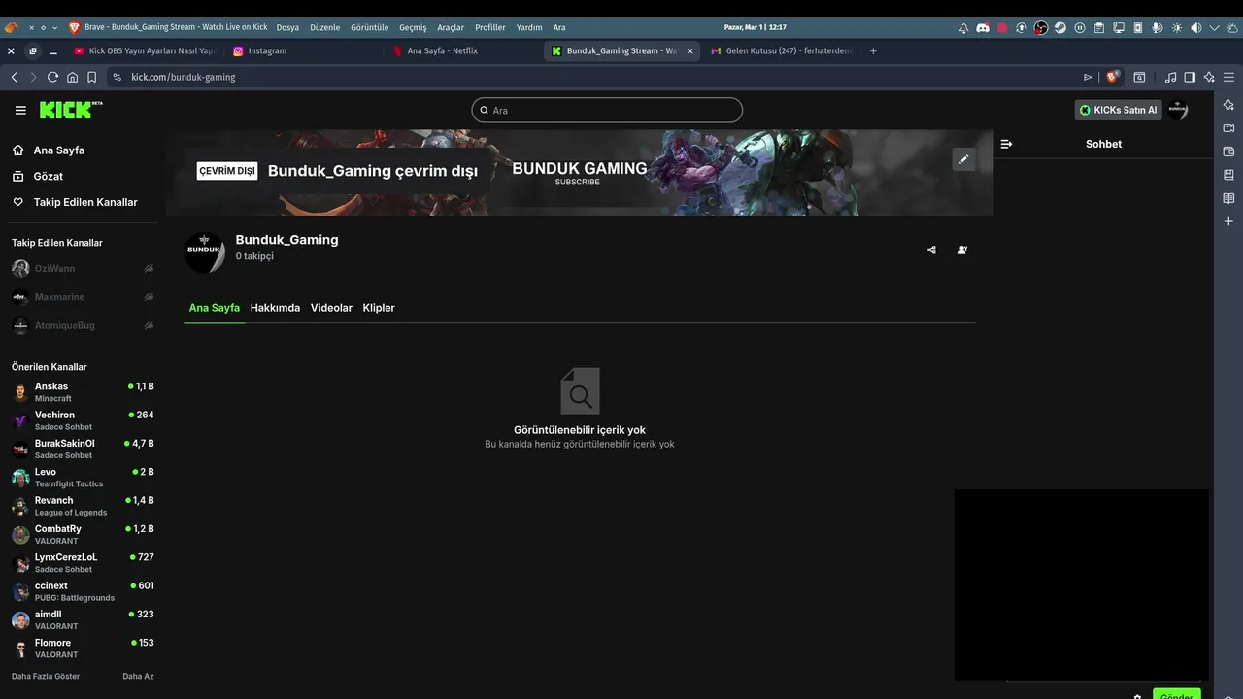Open the Geçmiş menu

(413, 27)
